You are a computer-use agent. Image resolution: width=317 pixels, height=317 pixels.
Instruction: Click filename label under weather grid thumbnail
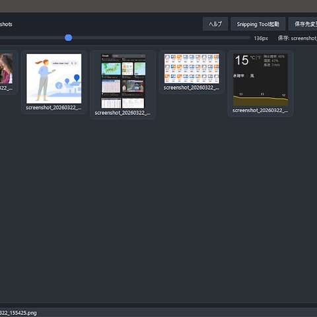(192, 88)
